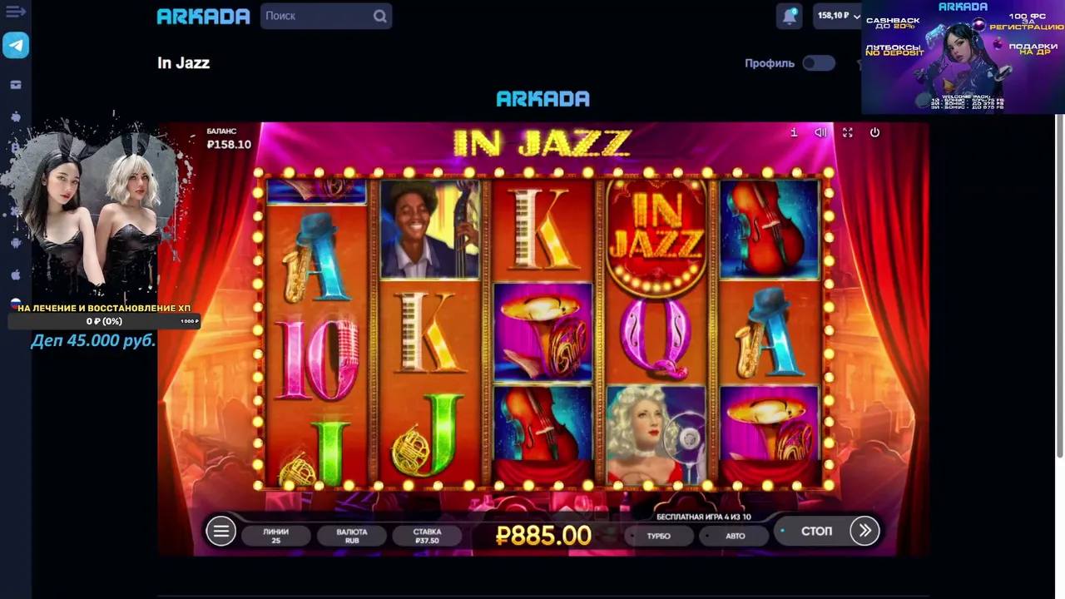Click the game power exit icon
Viewport: 1065px width, 599px height.
click(x=874, y=132)
